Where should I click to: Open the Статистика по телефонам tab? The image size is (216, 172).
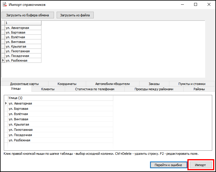point(95,89)
